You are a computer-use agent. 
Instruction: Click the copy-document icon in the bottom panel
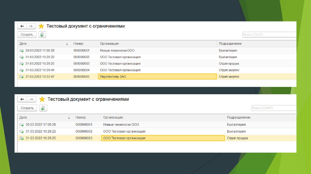click(43, 108)
